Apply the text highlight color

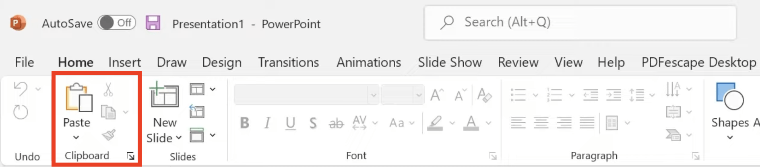pos(435,123)
